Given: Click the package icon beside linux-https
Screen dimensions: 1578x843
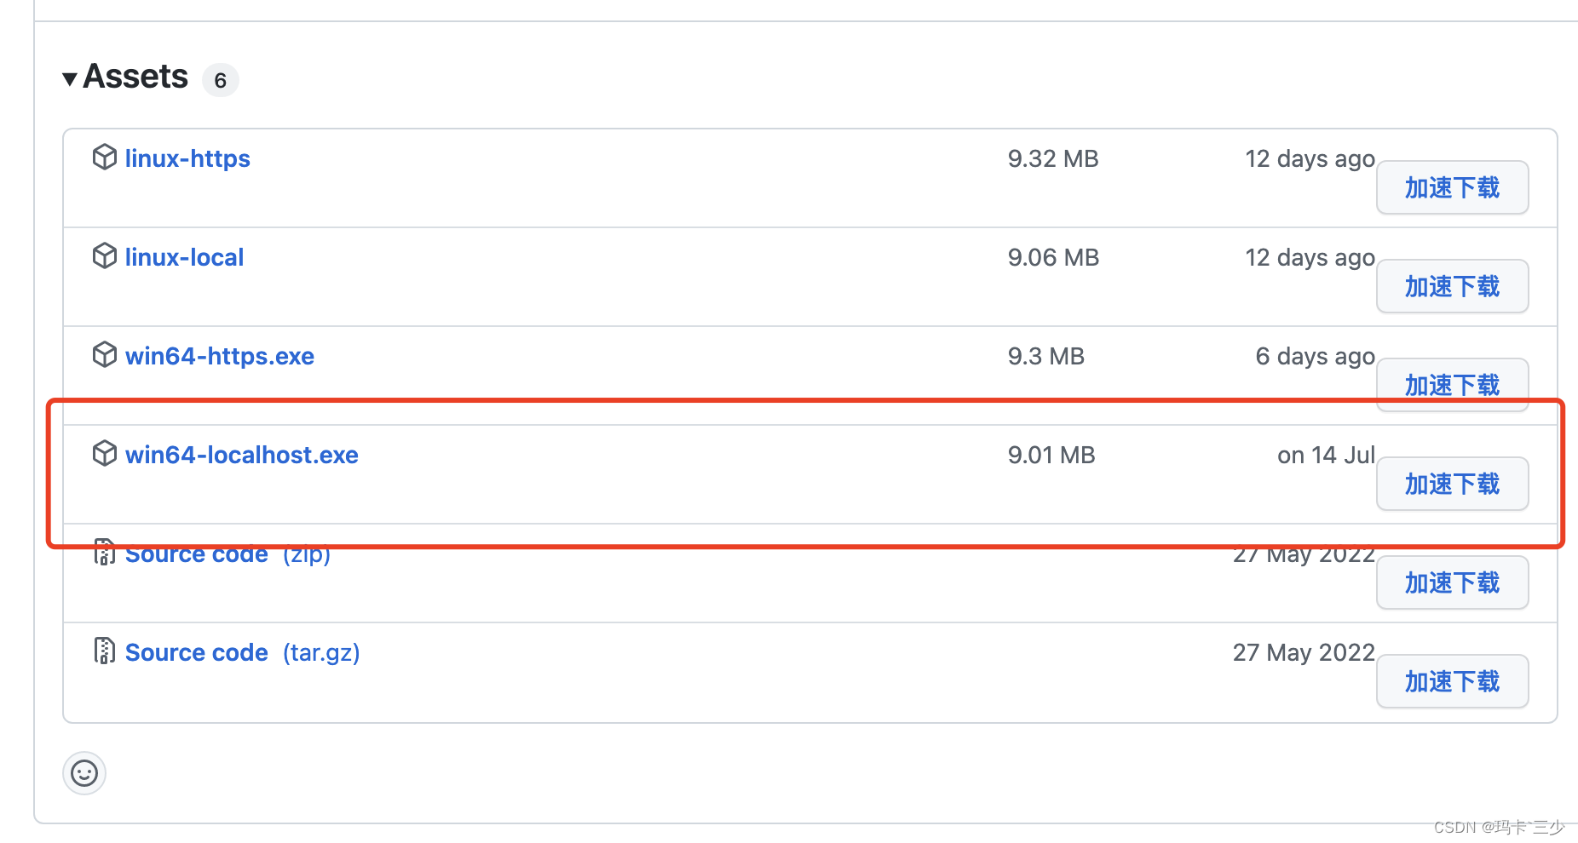Looking at the screenshot, I should [104, 158].
